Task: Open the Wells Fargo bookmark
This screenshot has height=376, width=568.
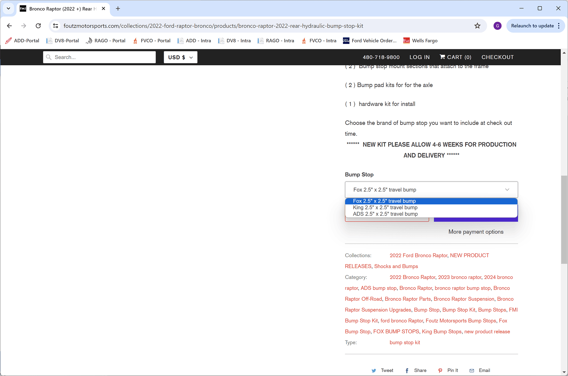Action: click(x=420, y=41)
